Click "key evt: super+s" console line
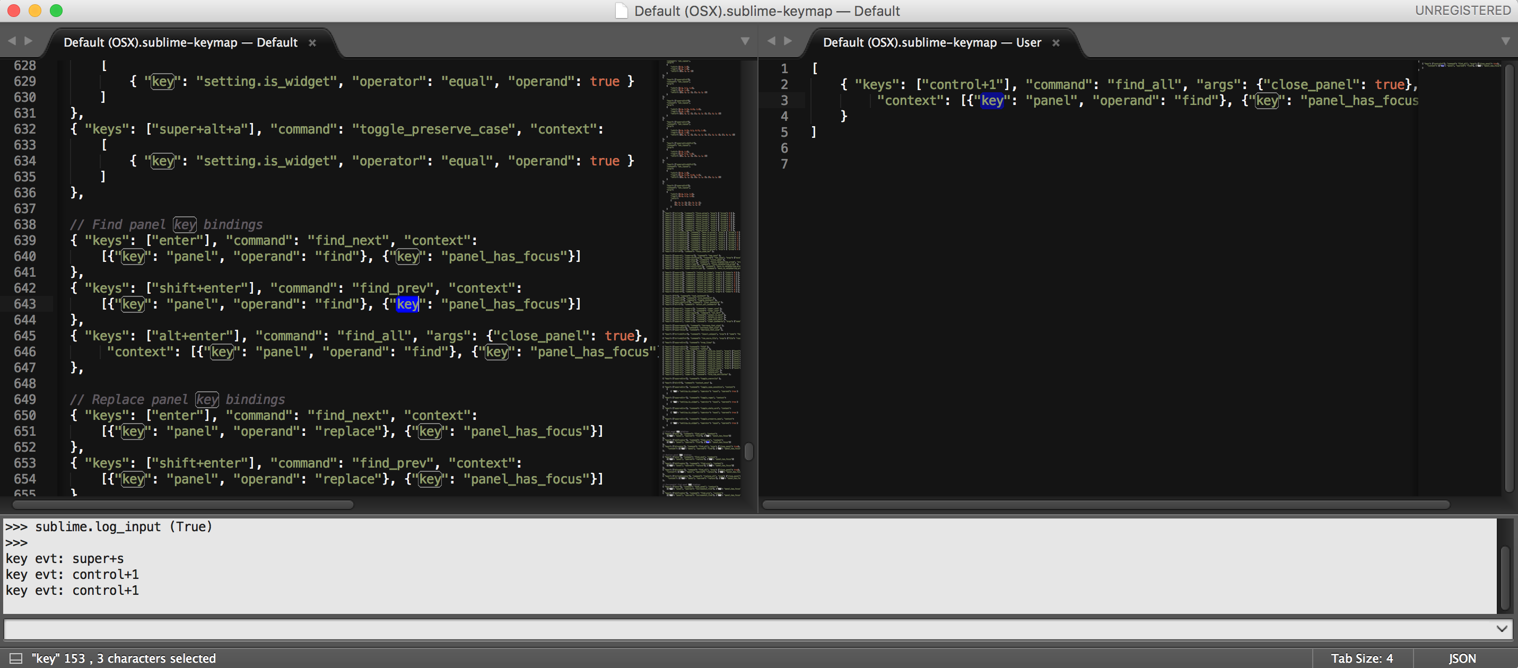 coord(64,558)
